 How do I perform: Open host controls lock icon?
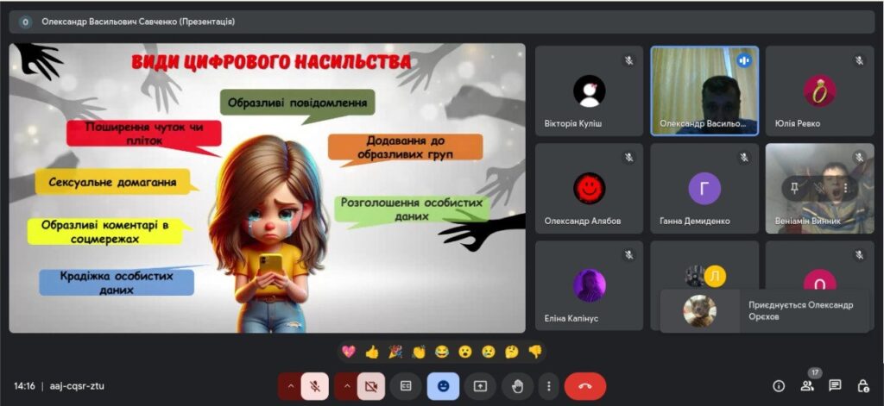[x=863, y=385]
